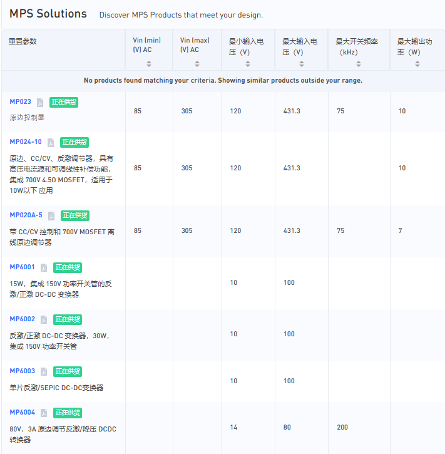Open the MP6003 datasheet PDF icon
Viewport: 445px width, 454px height.
[x=44, y=372]
